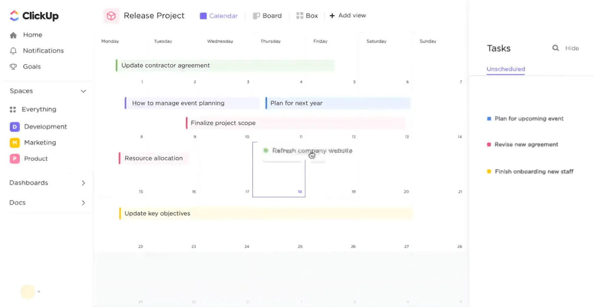Click the Sunday column header
This screenshot has width=594, height=307.
[x=428, y=41]
